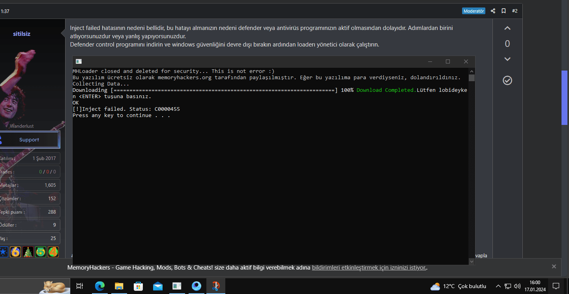Minimize the console window in the screenshot
This screenshot has width=569, height=294.
click(430, 61)
